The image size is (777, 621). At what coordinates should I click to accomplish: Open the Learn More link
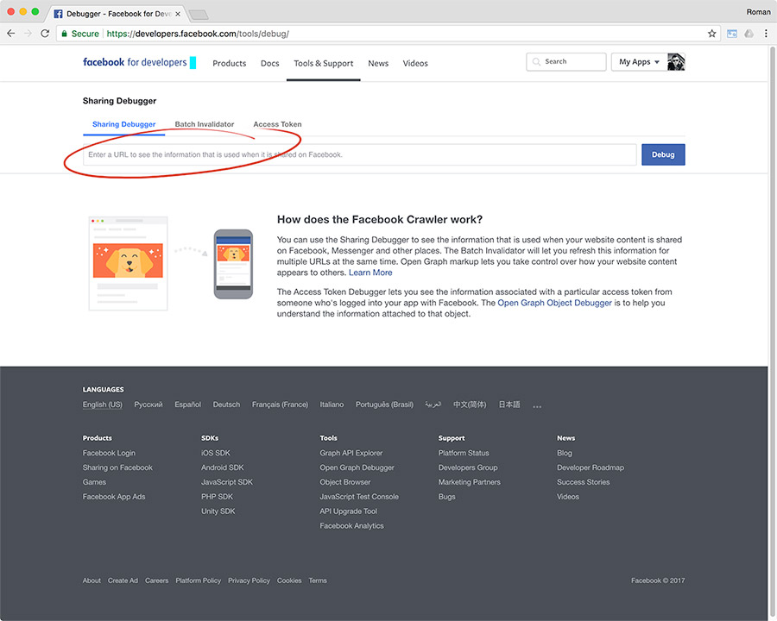pos(370,273)
